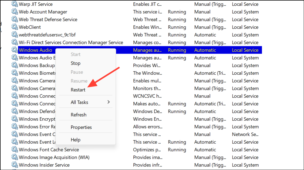
Task: Select the Windows Font Cache Service icon
Action: point(14,150)
